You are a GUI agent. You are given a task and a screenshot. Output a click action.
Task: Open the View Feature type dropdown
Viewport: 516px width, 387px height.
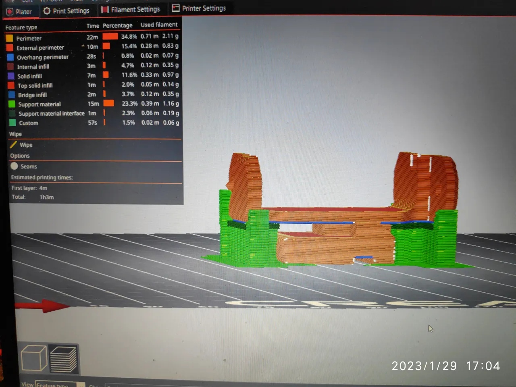[x=60, y=385]
